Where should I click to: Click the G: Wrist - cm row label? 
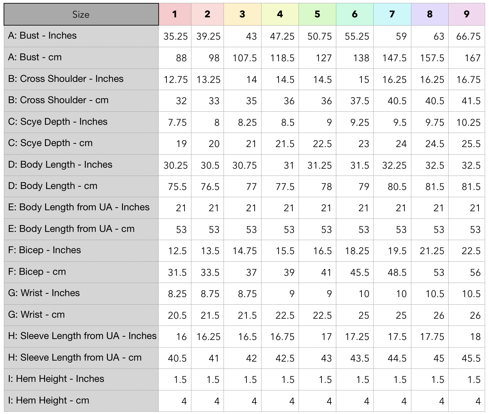[x=36, y=315]
